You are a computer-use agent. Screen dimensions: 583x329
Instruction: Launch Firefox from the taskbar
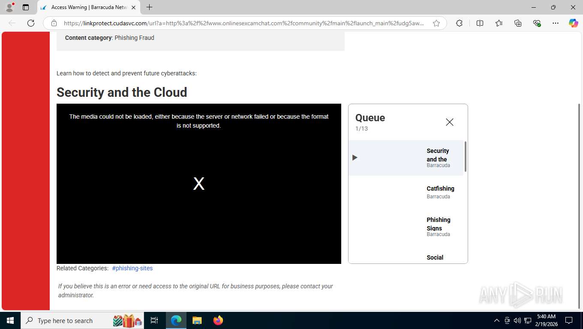pyautogui.click(x=218, y=320)
